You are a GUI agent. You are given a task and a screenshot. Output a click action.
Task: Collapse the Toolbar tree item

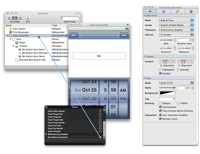13,46
